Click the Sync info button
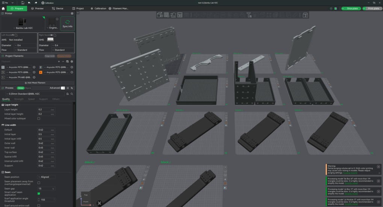383x207 pixels. point(67,24)
